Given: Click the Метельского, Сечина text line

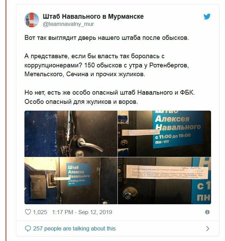Looking at the screenshot, I should pos(85,74).
